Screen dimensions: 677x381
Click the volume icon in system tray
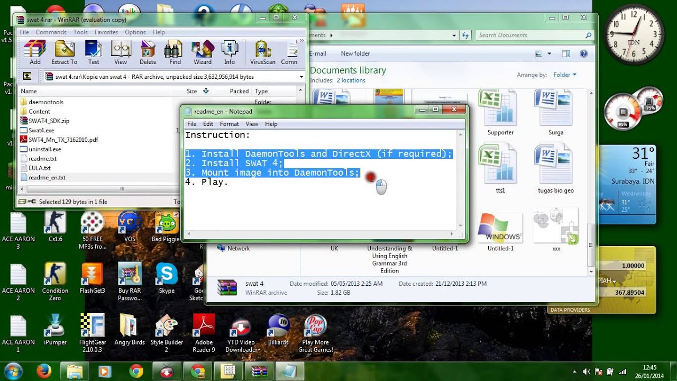pos(586,371)
